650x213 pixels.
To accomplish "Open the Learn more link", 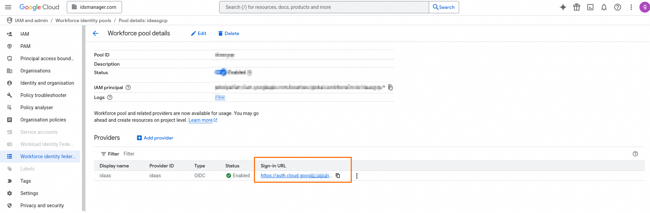I will pyautogui.click(x=201, y=120).
